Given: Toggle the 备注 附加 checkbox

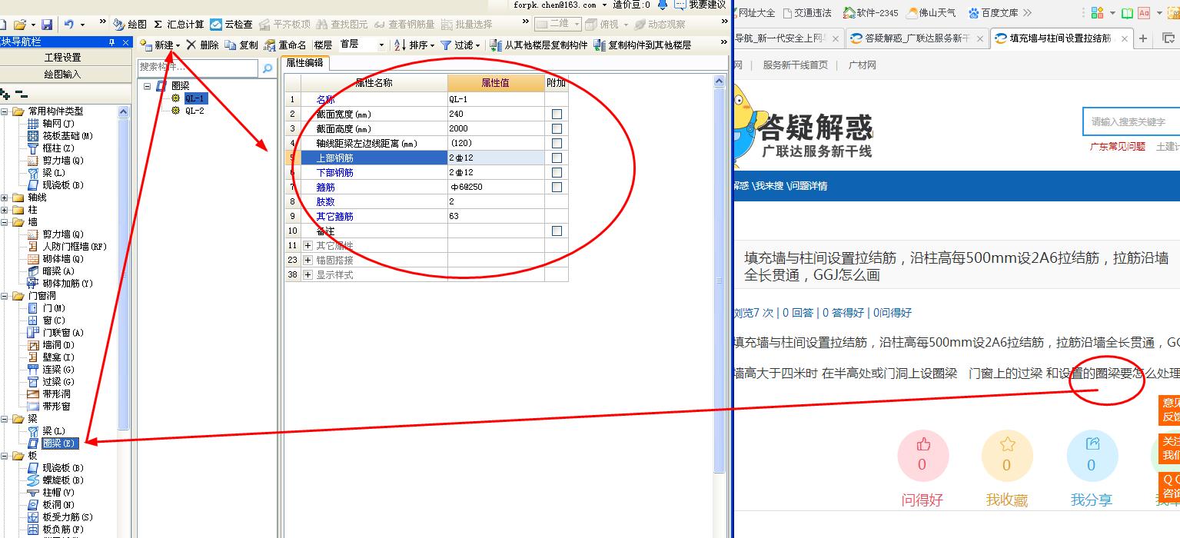Looking at the screenshot, I should (557, 231).
